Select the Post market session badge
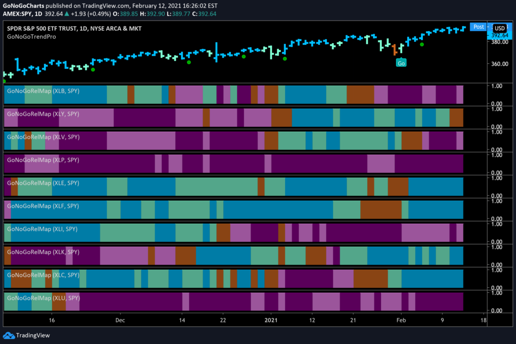 pos(479,27)
